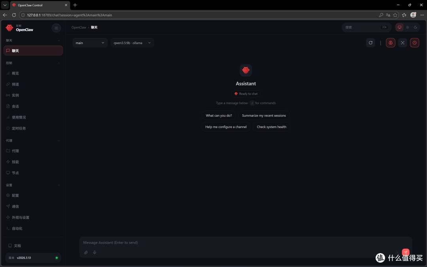Viewport: 427px width, 267px height.
Task: Click the 搜索 search box
Action: coord(367,27)
